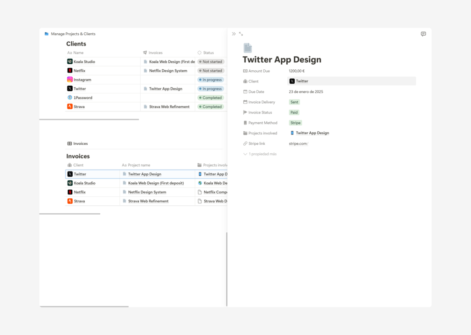Click the Instagram logo in Clients table

[x=70, y=80]
